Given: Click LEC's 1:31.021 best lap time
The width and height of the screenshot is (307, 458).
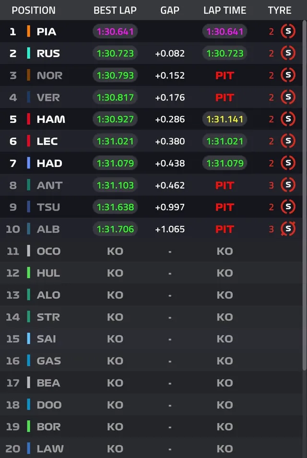Looking at the screenshot, I should [x=115, y=141].
